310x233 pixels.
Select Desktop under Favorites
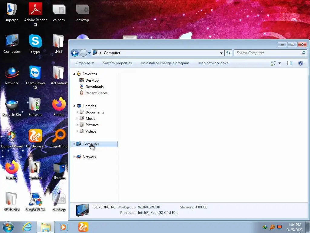click(x=92, y=80)
